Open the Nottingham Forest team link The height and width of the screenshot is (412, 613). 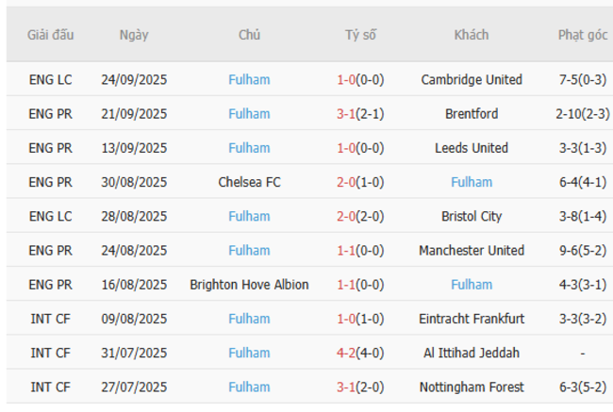coord(472,387)
